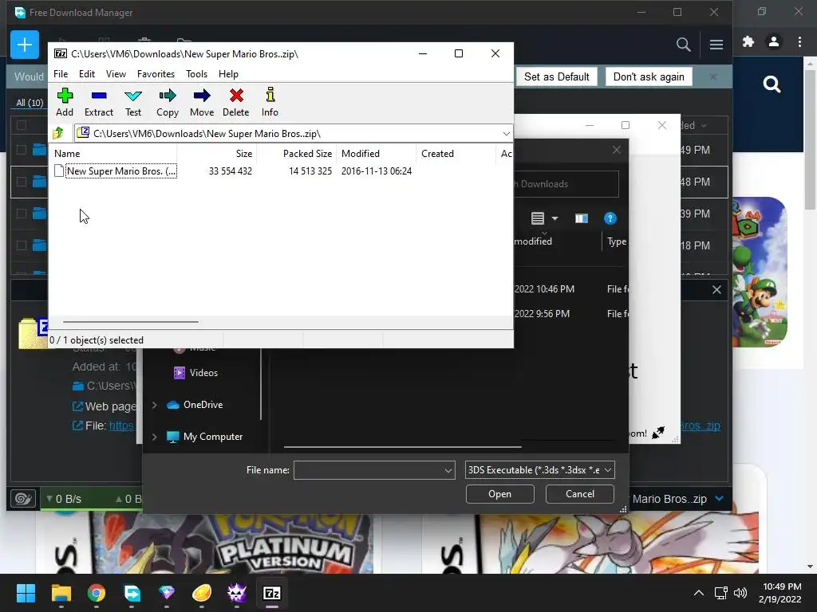Viewport: 817px width, 612px height.
Task: Open the Edit menu in 7-Zip
Action: click(86, 74)
